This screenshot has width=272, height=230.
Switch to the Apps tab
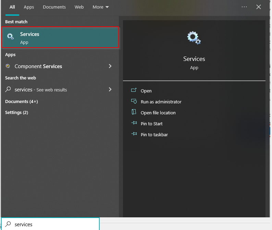click(x=29, y=7)
